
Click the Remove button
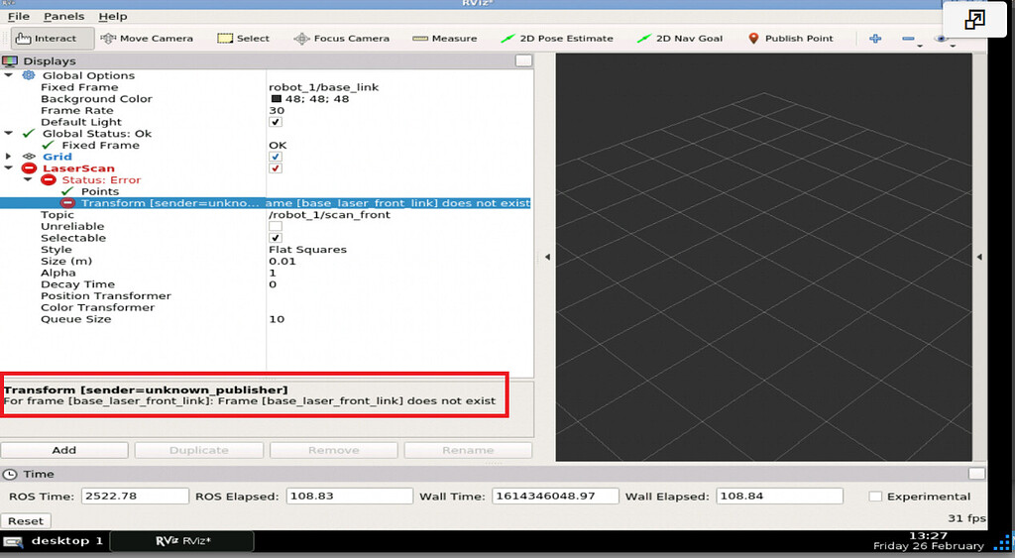click(333, 450)
